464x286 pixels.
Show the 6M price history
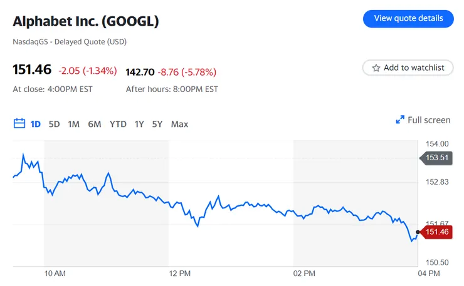[95, 124]
